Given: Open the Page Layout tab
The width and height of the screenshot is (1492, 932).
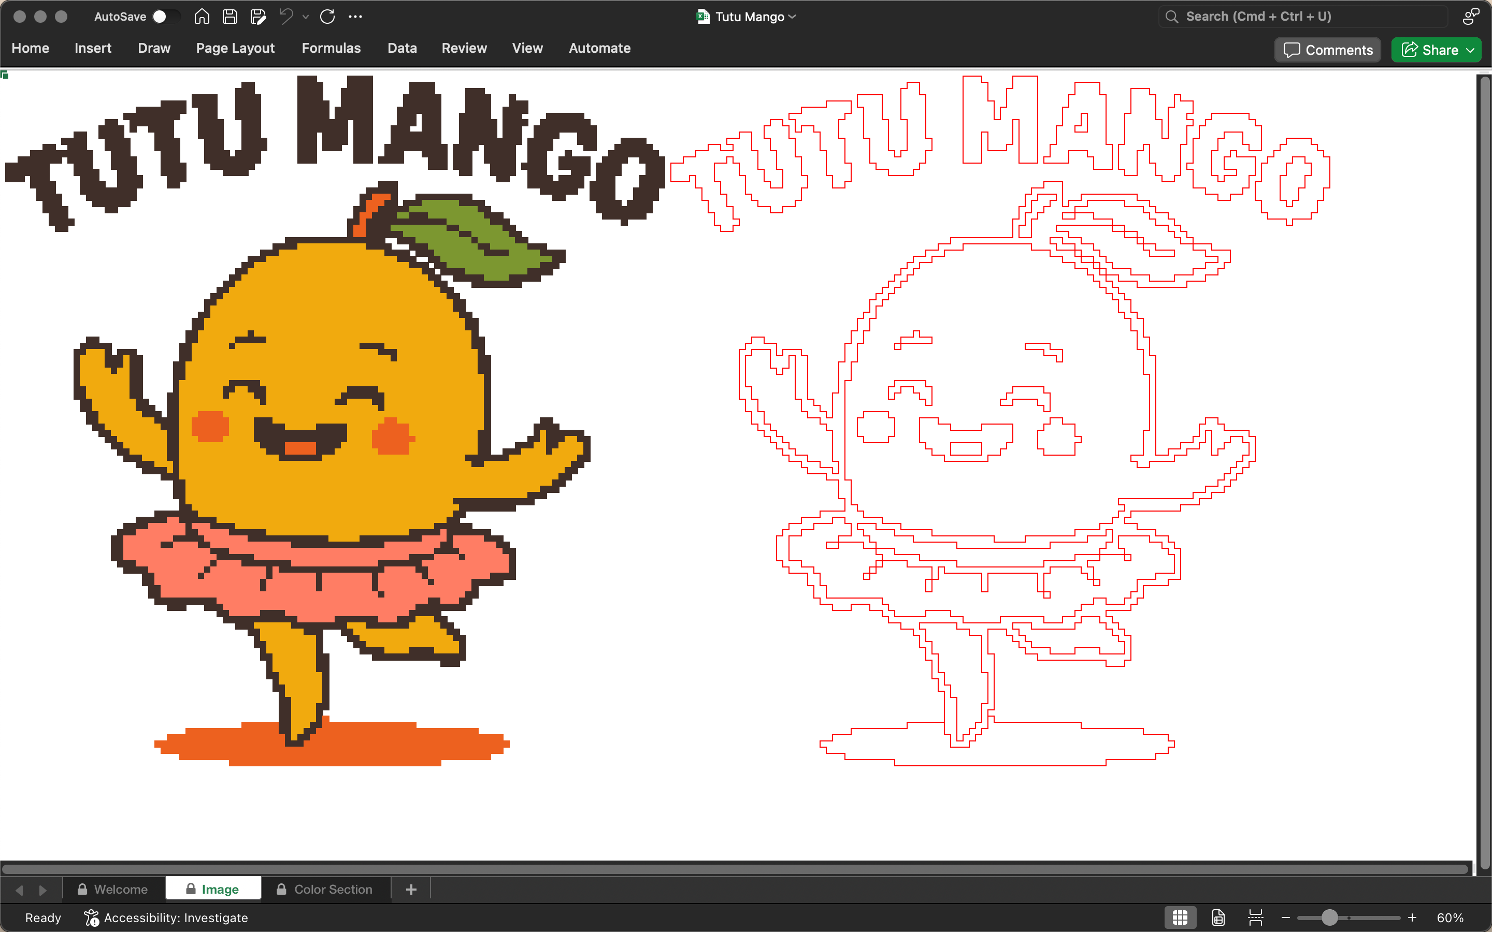Looking at the screenshot, I should point(235,48).
